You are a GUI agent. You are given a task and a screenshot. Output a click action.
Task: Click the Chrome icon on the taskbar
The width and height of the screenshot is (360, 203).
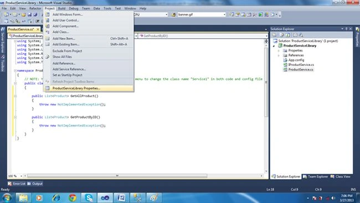[x=73, y=197]
